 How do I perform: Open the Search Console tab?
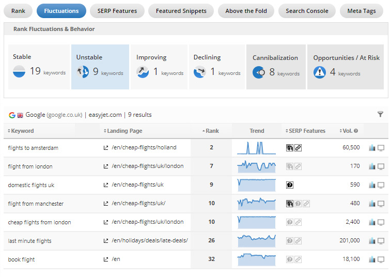pos(307,11)
